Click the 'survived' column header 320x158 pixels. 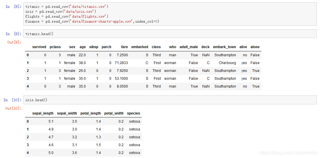pyautogui.click(x=39, y=47)
